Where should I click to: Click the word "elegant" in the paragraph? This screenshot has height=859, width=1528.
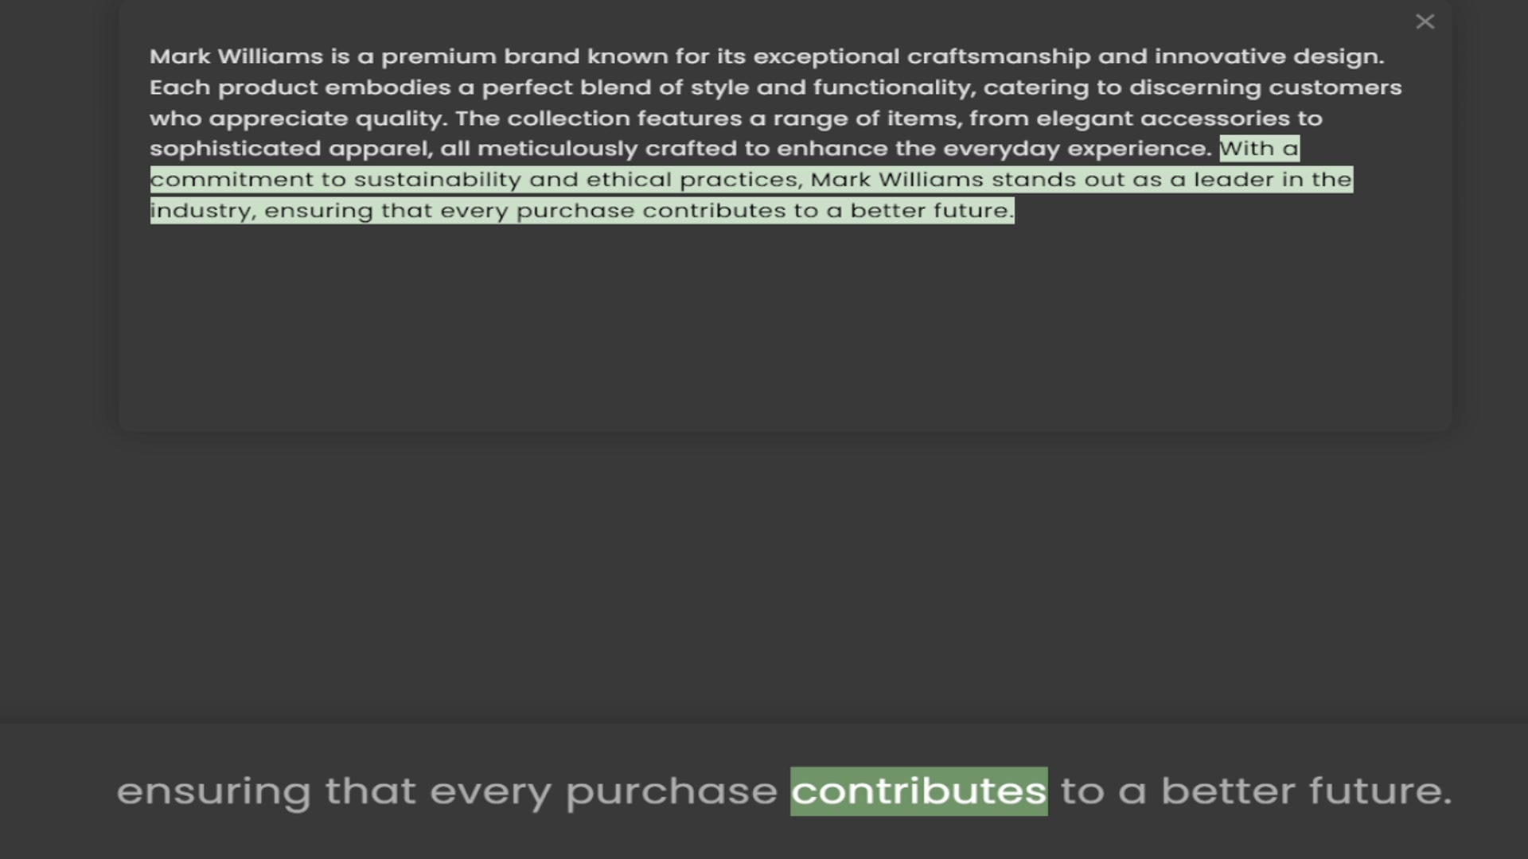pos(1084,119)
